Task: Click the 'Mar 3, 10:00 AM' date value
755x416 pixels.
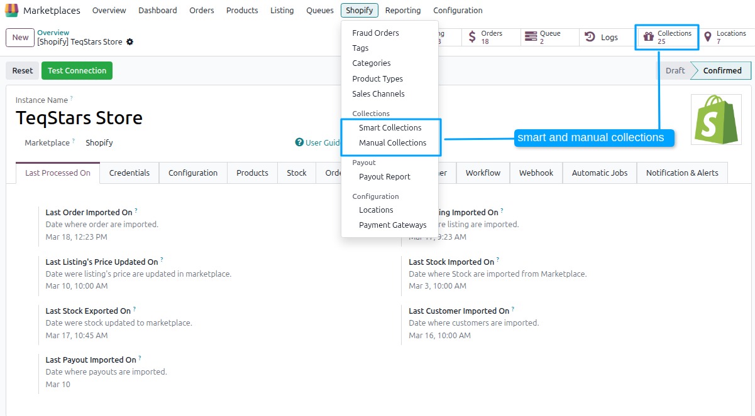Action: coord(438,285)
